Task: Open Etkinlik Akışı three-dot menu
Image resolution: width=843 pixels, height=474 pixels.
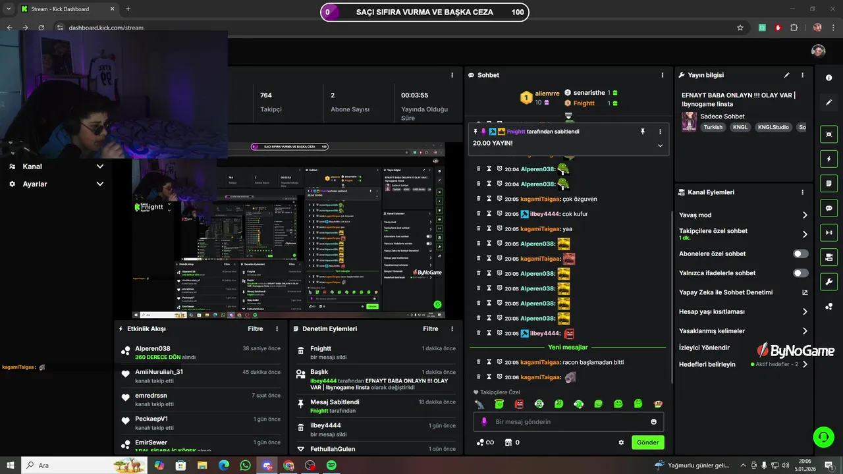Action: (277, 329)
